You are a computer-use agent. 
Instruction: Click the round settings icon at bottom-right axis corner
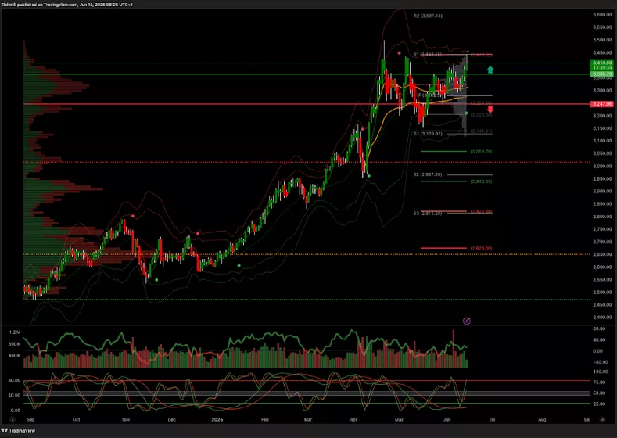coord(603,419)
